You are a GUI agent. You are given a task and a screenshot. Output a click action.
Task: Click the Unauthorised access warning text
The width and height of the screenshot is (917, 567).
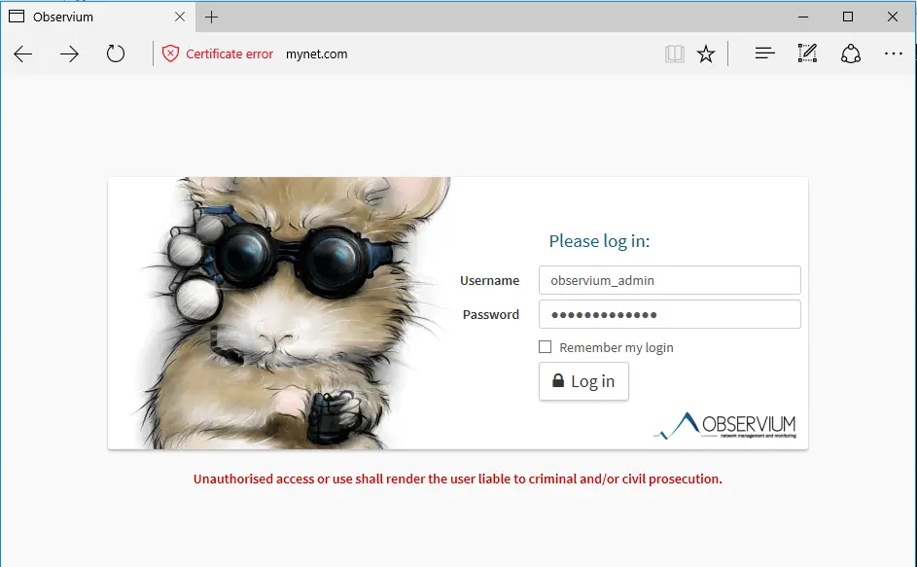pos(458,478)
